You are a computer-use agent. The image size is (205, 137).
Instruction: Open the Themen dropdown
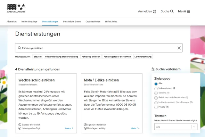coord(173,127)
